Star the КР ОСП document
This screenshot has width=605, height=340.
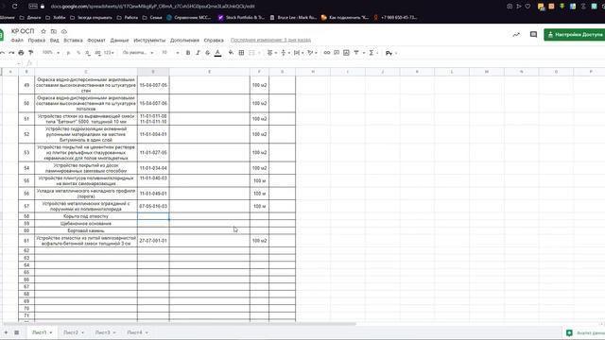(x=43, y=31)
